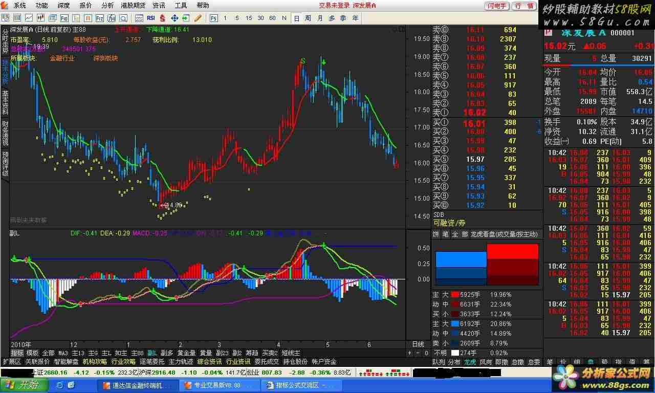Open the 港股期货 menu

(x=133, y=6)
